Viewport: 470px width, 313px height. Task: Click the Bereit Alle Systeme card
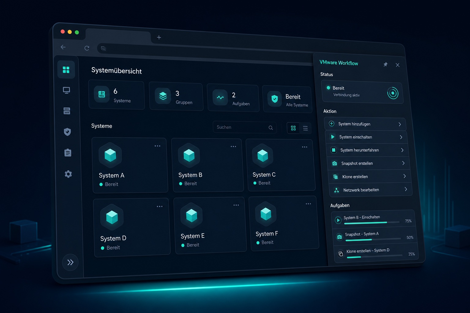click(x=288, y=100)
